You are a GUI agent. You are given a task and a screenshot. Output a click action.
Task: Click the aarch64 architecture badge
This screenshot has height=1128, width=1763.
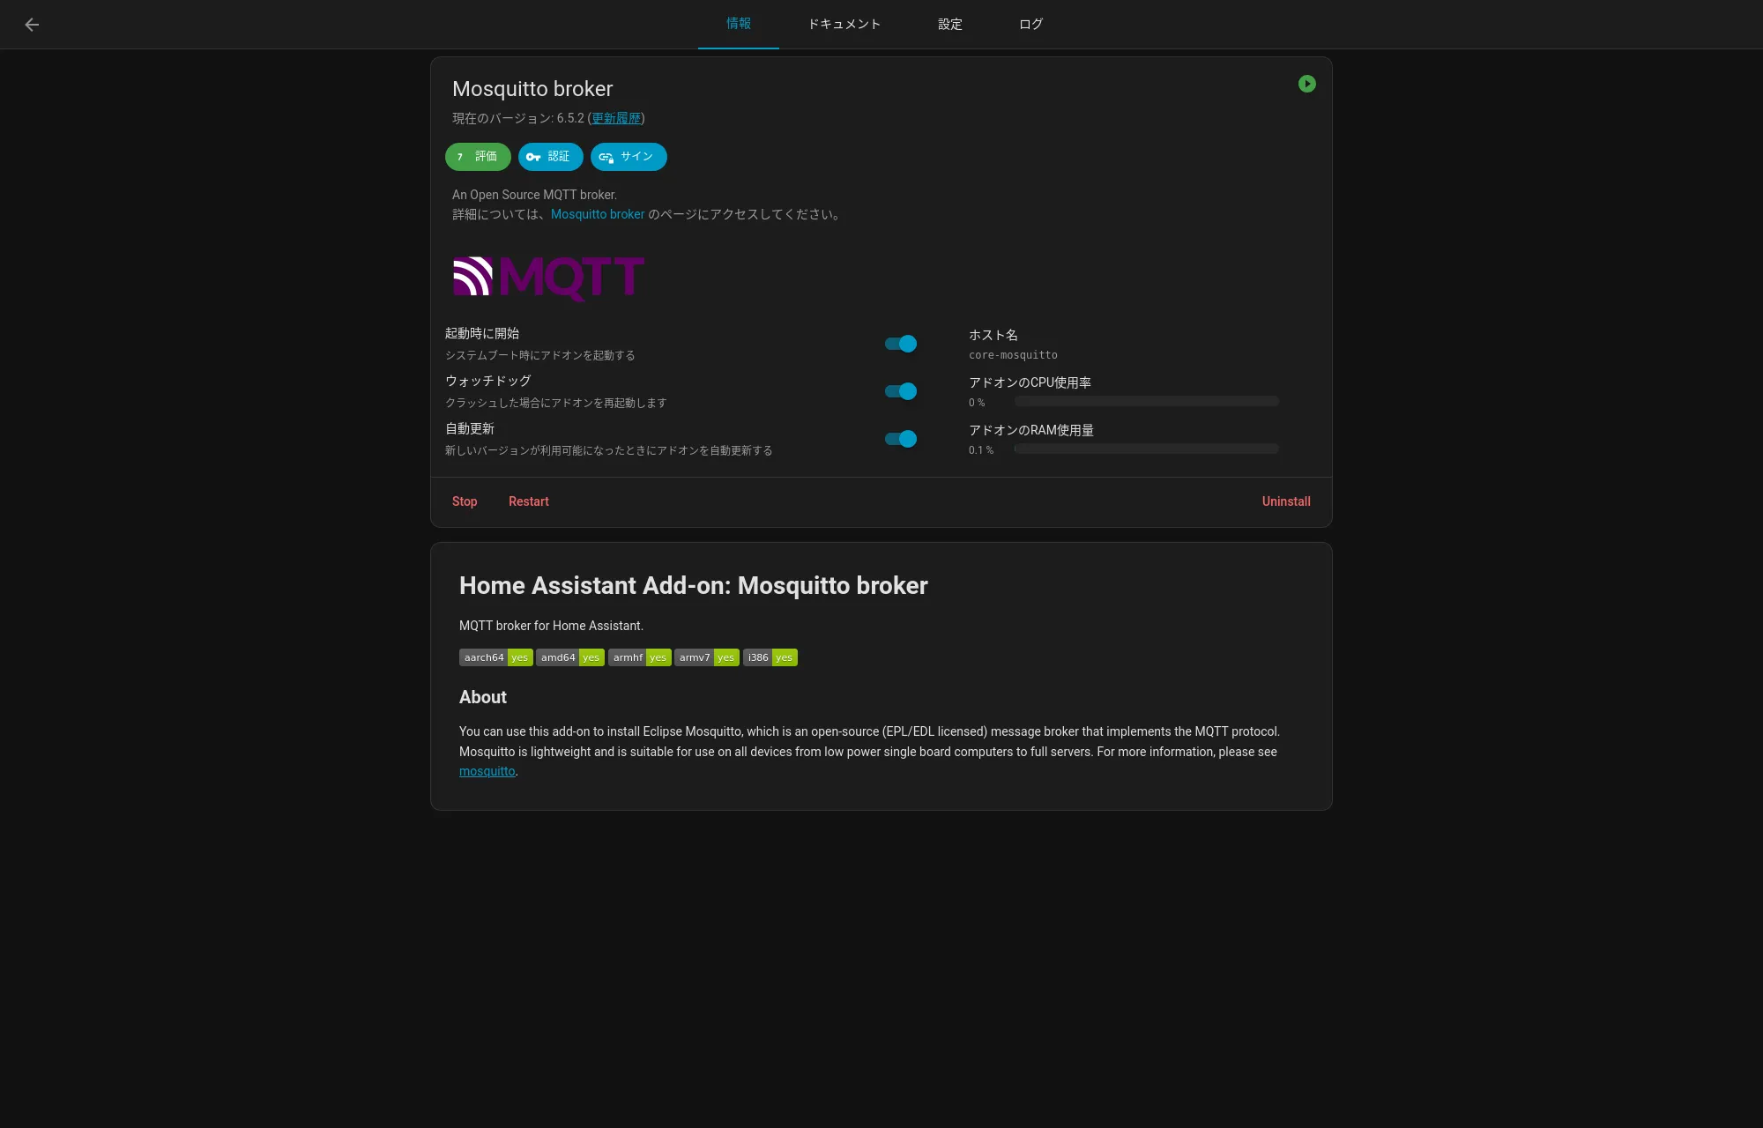[x=484, y=657]
